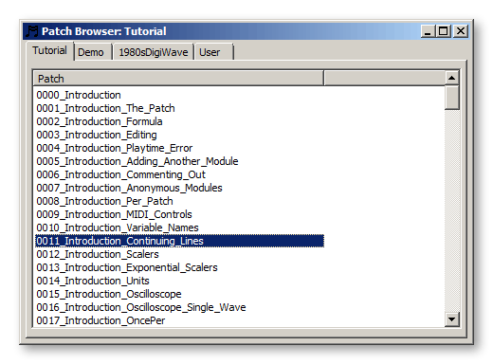The height and width of the screenshot is (364, 493).
Task: Select 0002_Introduction_Formula
Action: point(100,121)
